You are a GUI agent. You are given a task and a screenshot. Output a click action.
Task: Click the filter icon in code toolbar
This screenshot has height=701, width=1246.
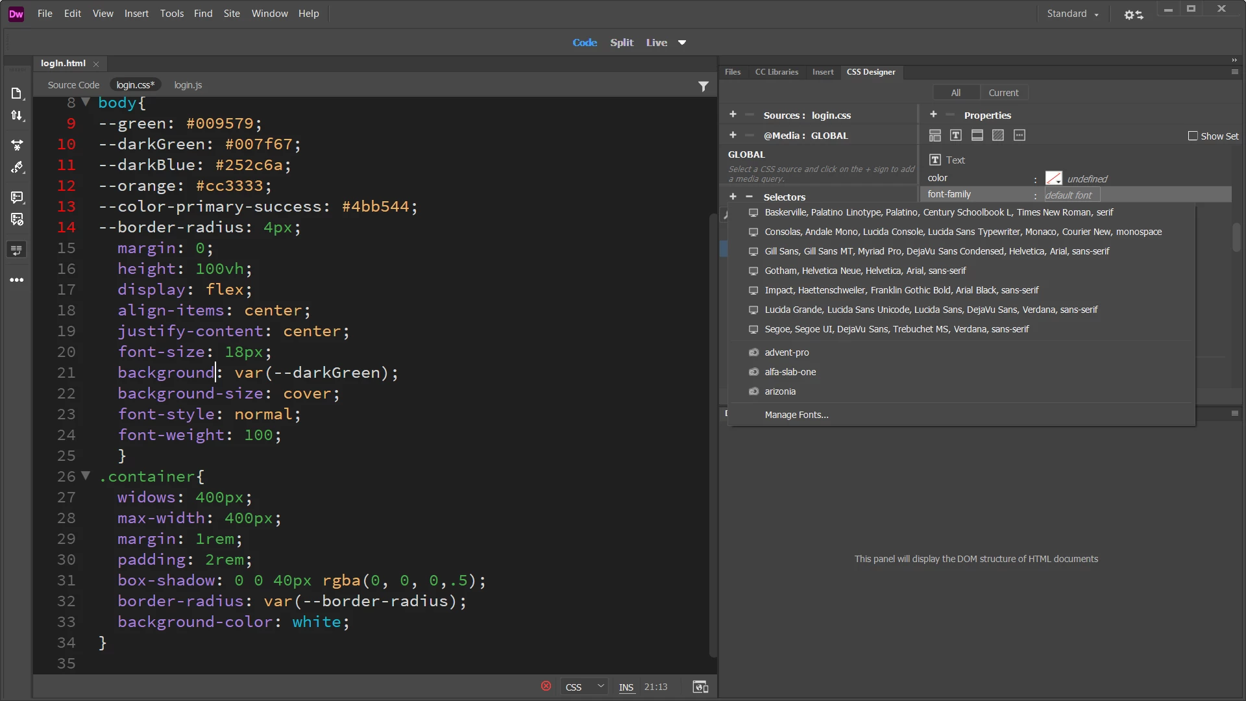point(703,86)
